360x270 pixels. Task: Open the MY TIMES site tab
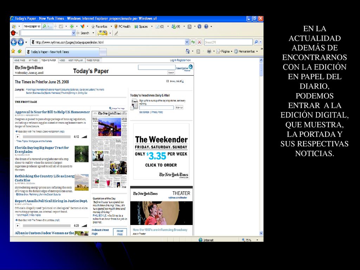[x=33, y=60]
